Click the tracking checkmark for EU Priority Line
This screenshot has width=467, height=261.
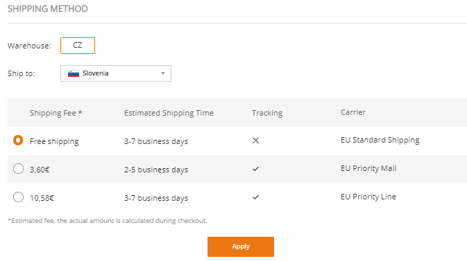tap(255, 197)
